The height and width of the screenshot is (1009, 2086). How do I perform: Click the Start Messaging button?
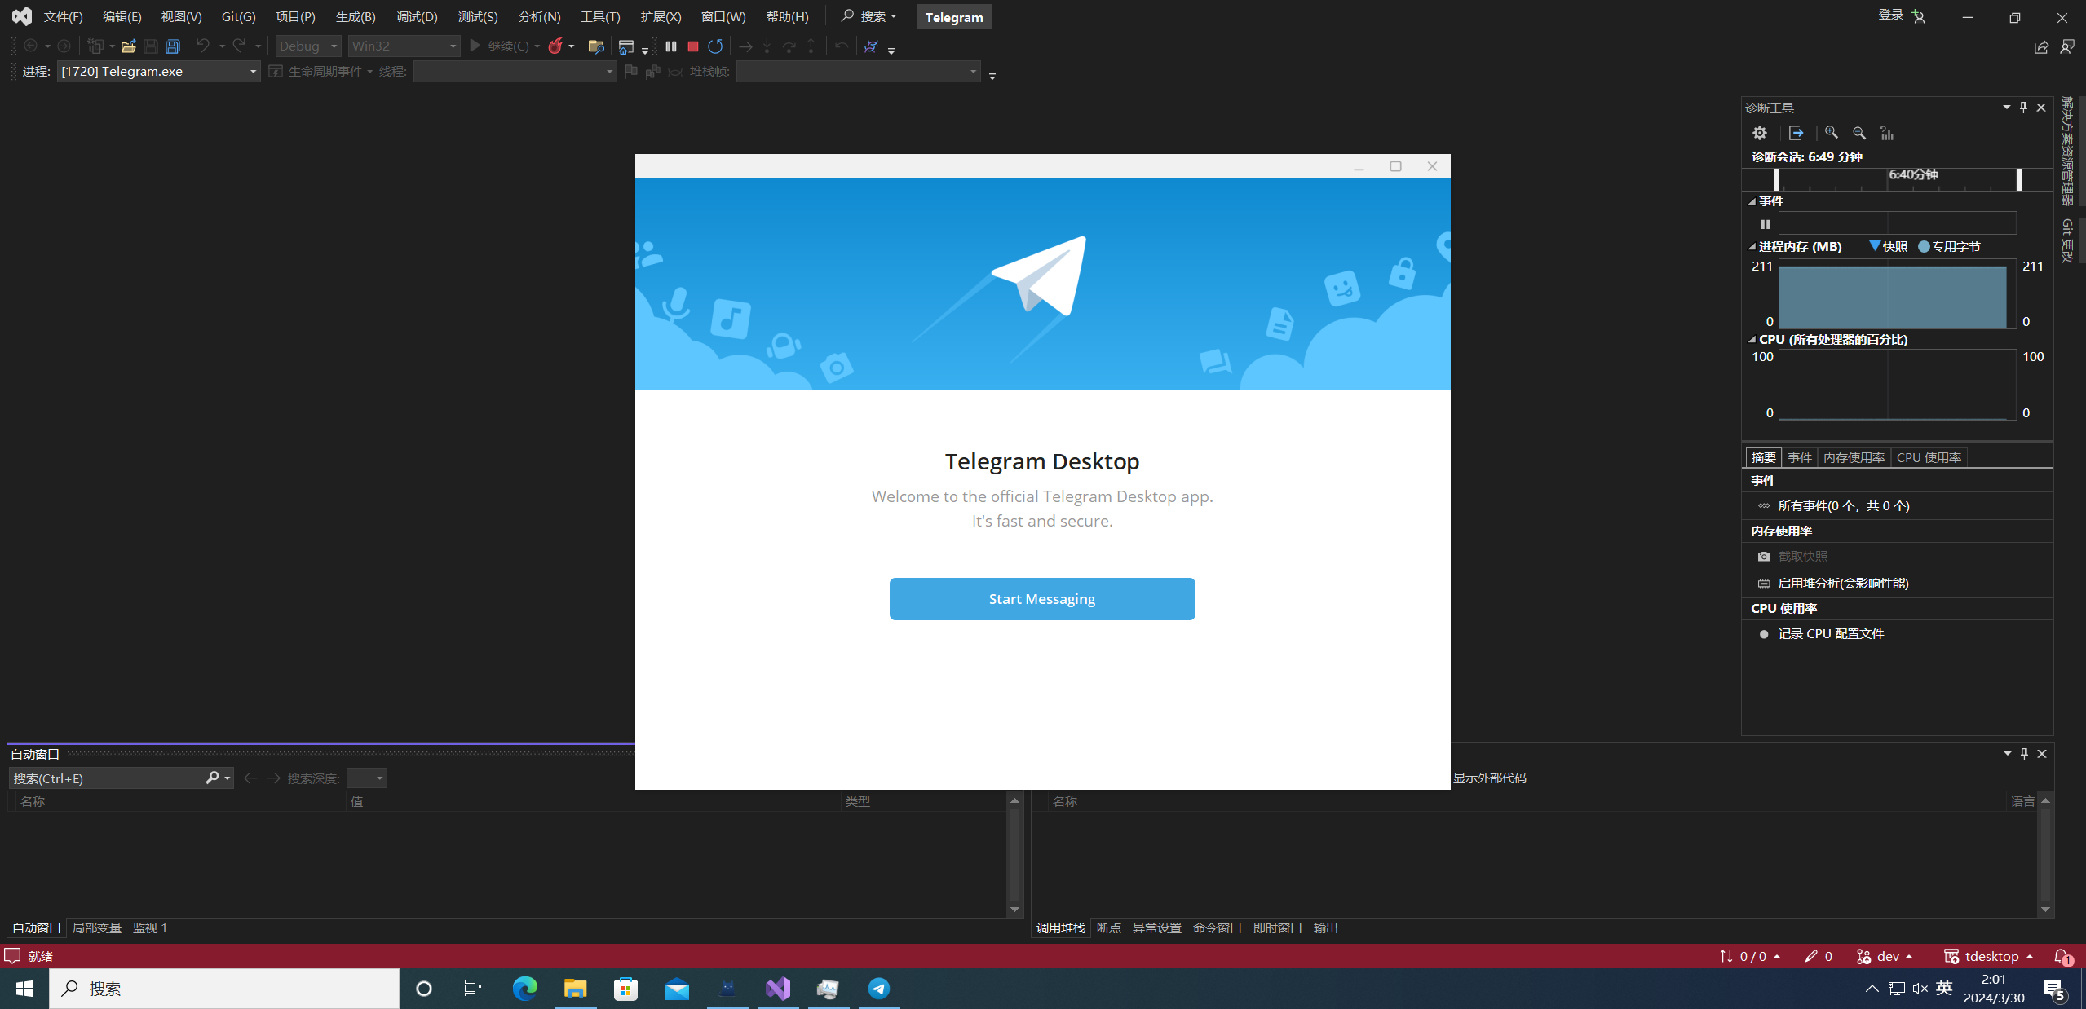(1041, 599)
